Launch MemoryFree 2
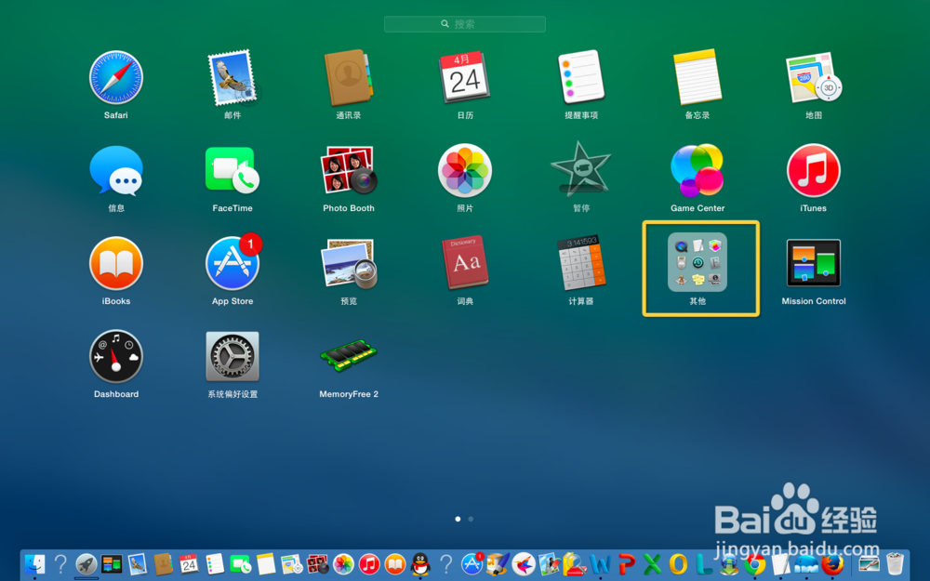Image resolution: width=930 pixels, height=581 pixels. tap(349, 355)
